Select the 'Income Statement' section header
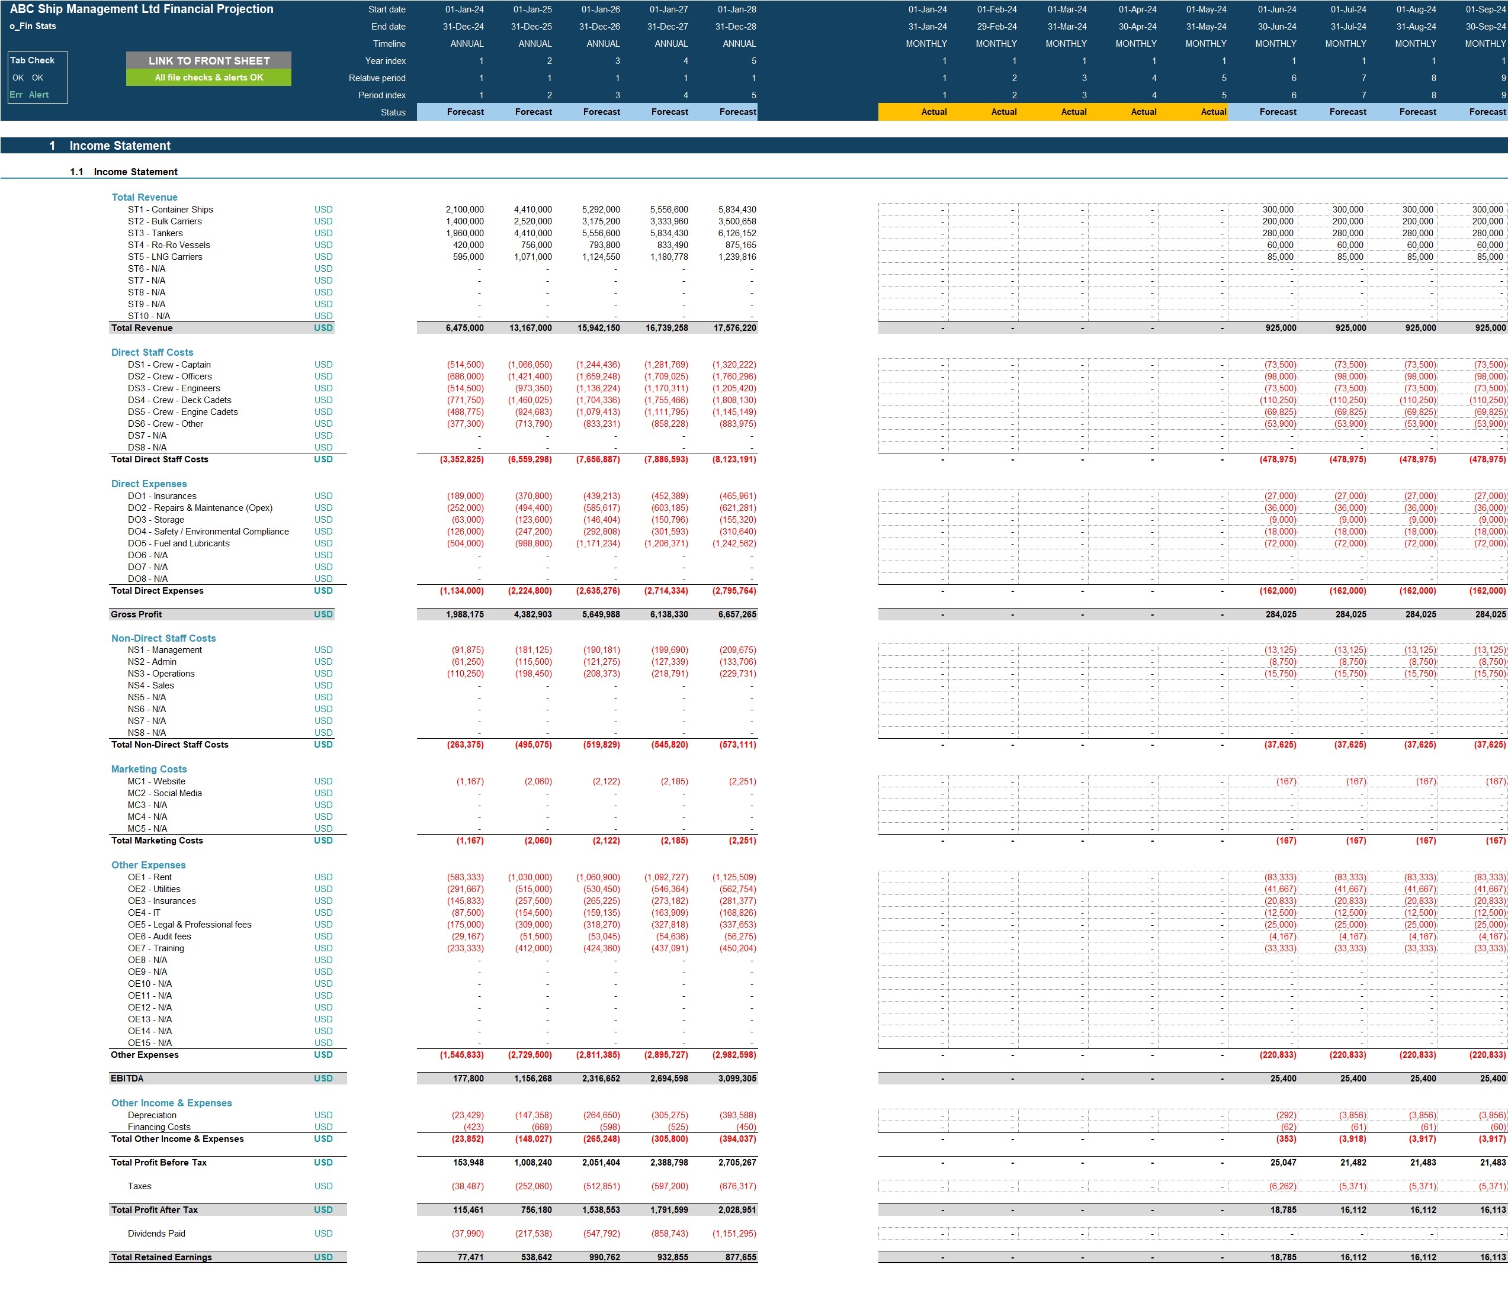1508x1294 pixels. pyautogui.click(x=120, y=146)
